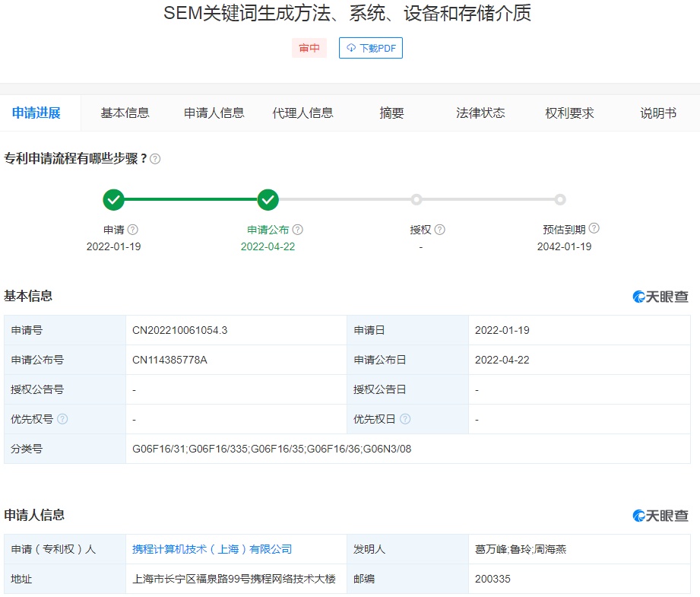Open the 基本信息 tab
This screenshot has width=700, height=597.
pos(125,113)
